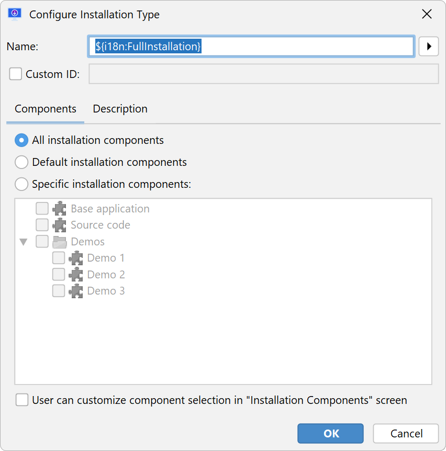The width and height of the screenshot is (446, 451).
Task: Select Default installation components option
Action: 21,162
